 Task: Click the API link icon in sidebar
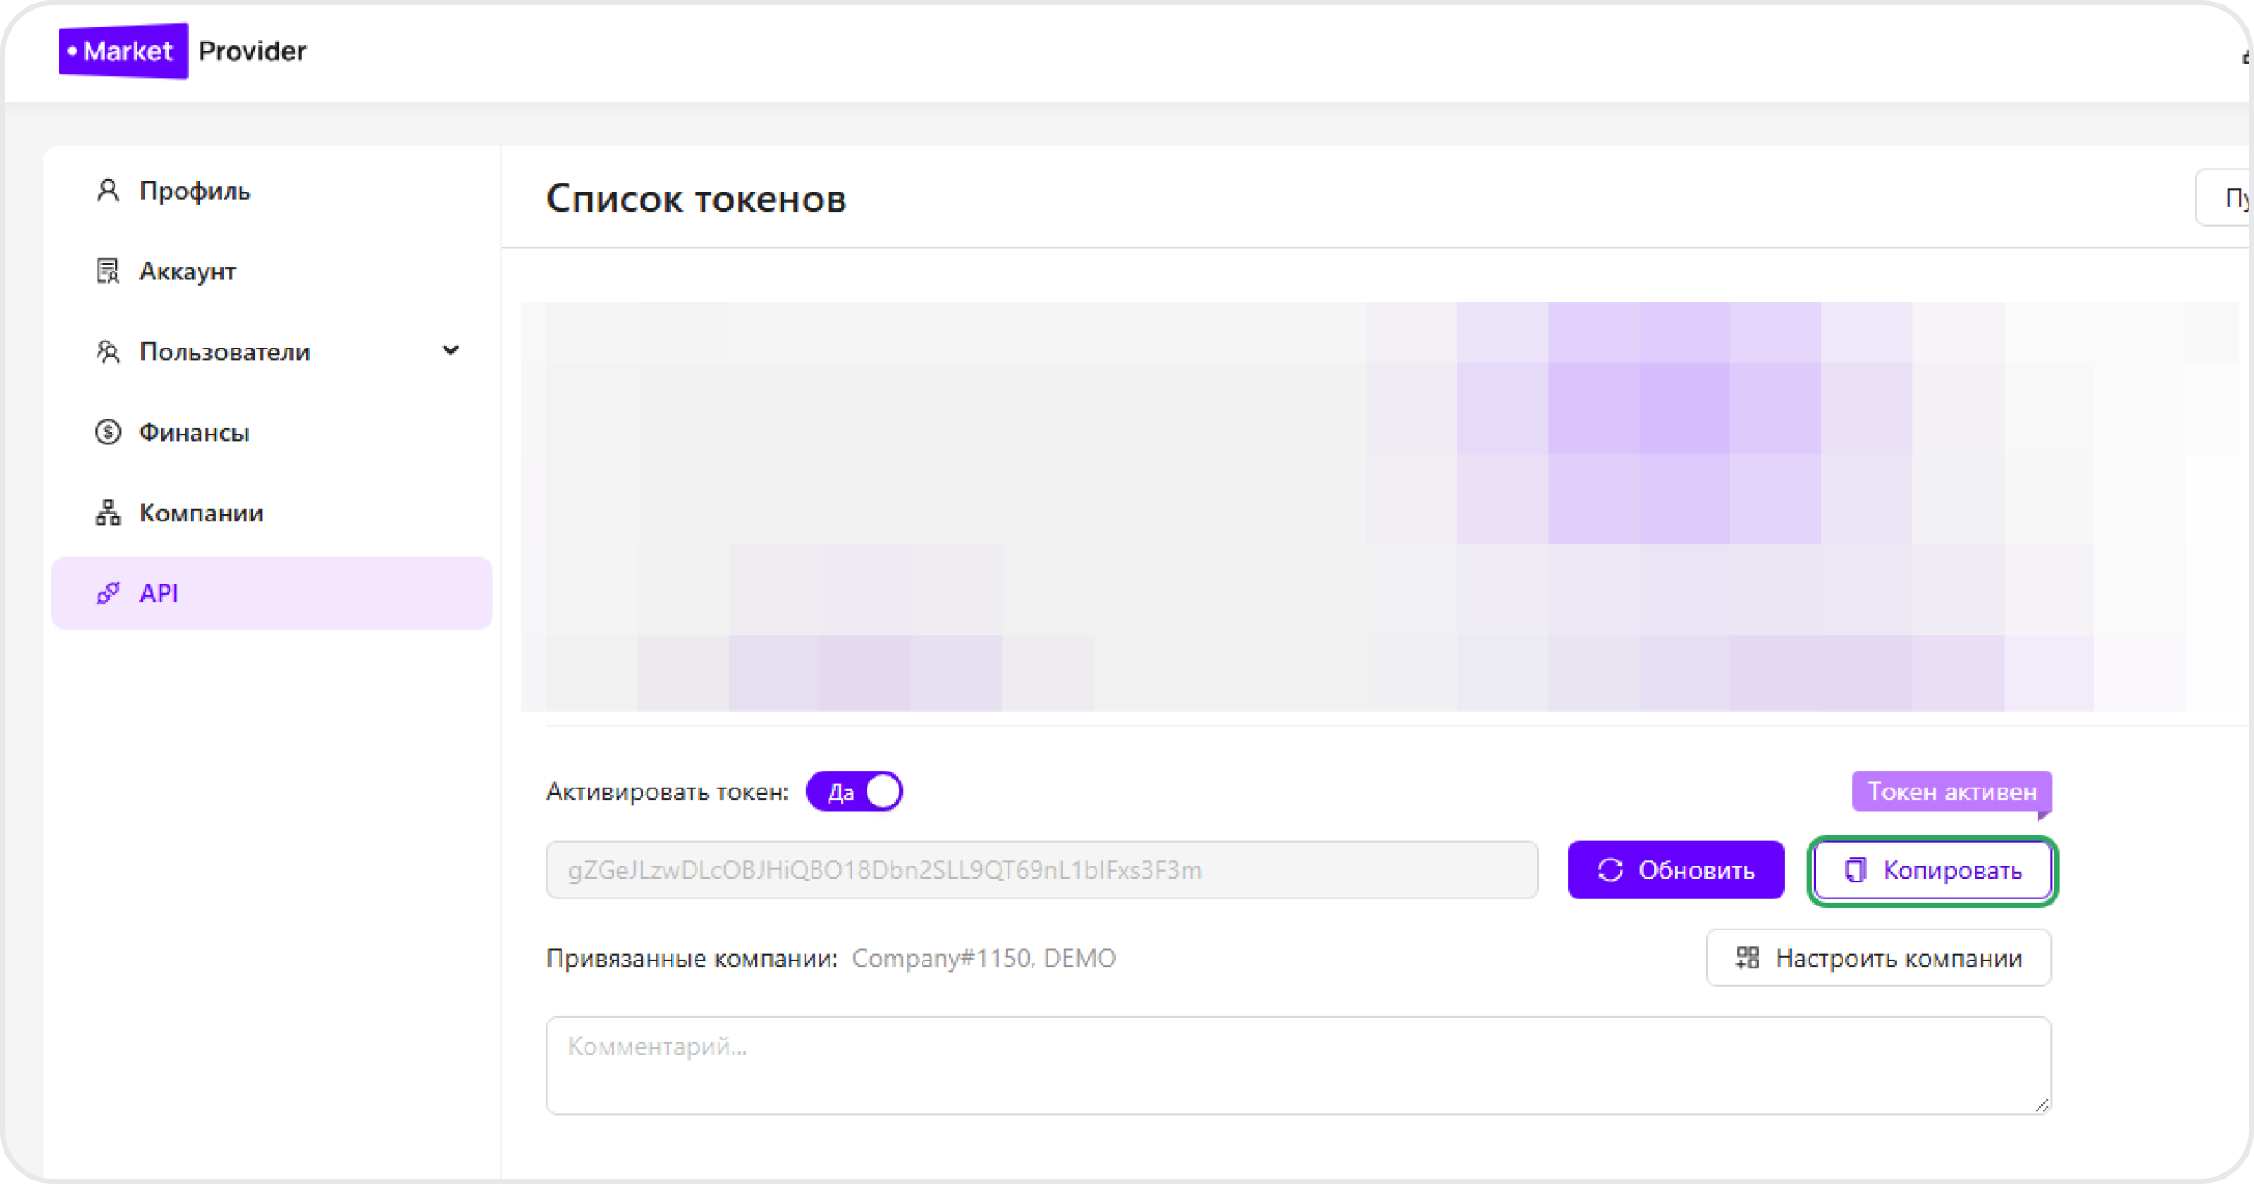(x=107, y=593)
